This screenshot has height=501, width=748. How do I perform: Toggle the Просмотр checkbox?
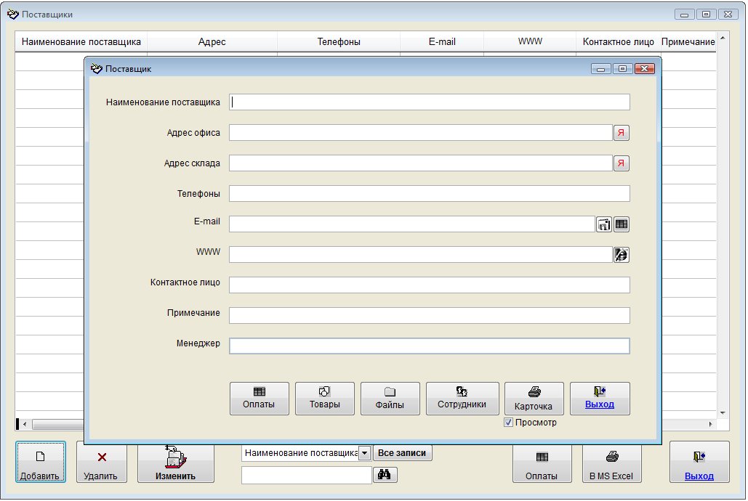click(x=509, y=423)
